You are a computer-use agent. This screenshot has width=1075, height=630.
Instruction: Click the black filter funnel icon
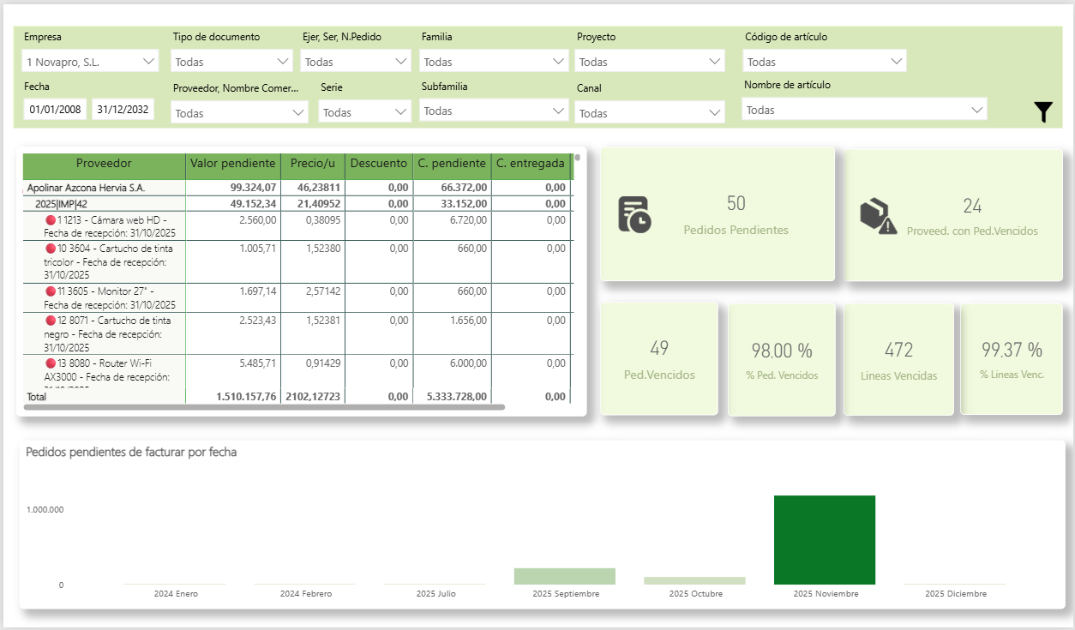click(1042, 112)
